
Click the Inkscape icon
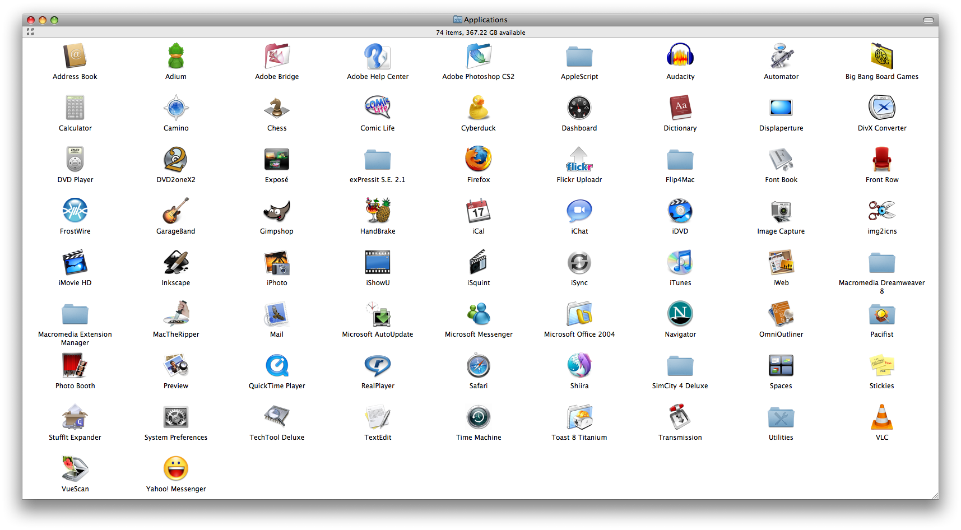click(x=176, y=262)
